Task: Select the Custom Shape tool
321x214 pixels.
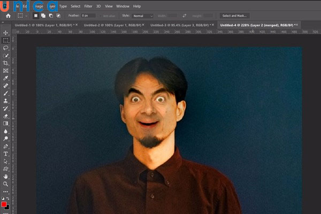Action: [x=5, y=169]
